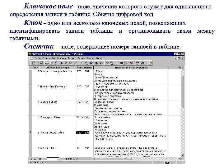
Task: Open the ? help menu
Action: click(104, 58)
